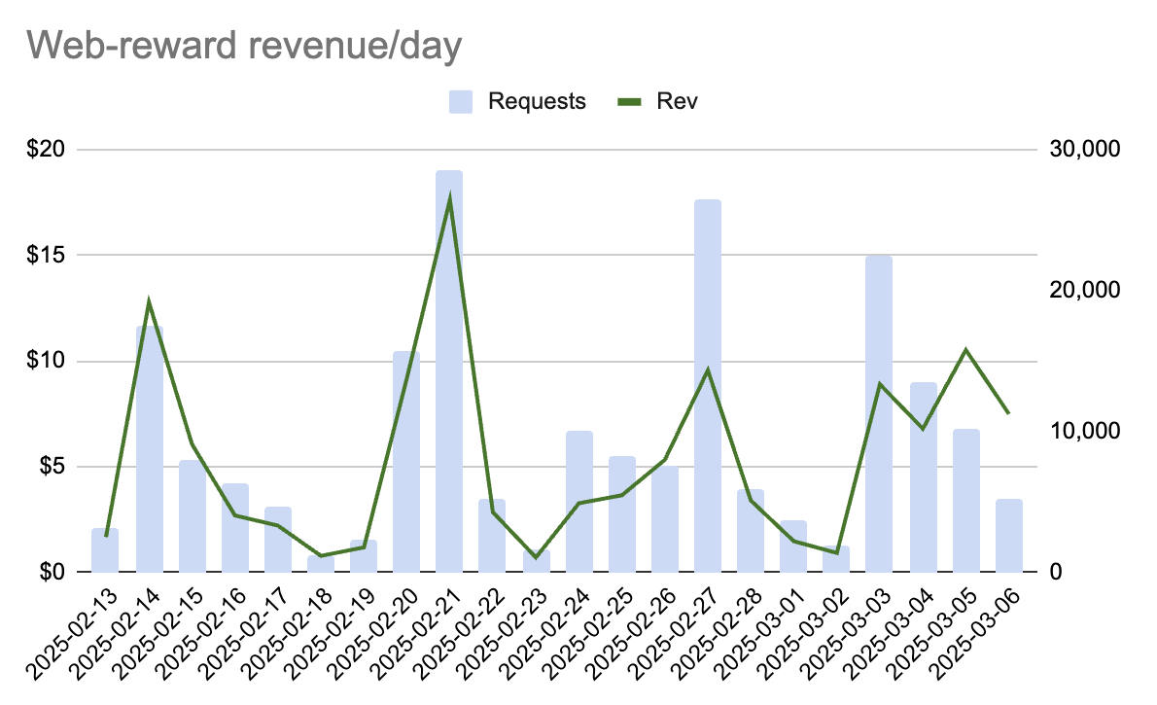Select the "Requests" legend label
Screen dimensions: 1157x705
[537, 102]
